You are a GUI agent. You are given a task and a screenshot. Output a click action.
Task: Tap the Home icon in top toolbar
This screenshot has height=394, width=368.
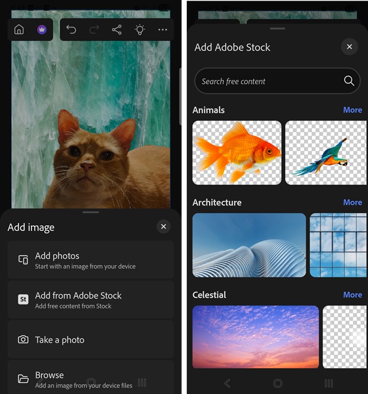19,30
